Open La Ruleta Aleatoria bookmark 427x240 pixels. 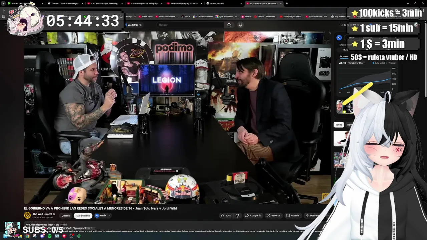[x=203, y=16]
